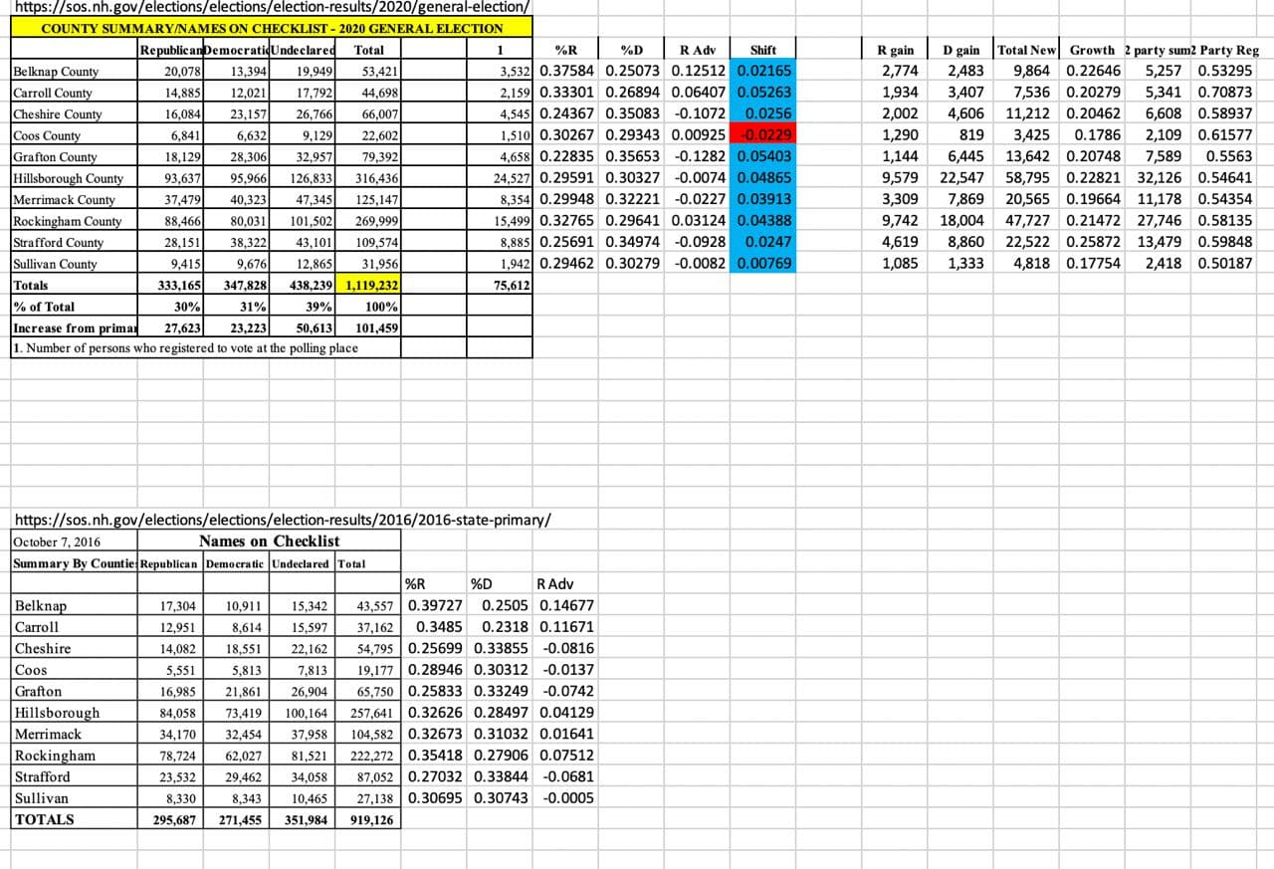Click the '% of Total' row label
This screenshot has height=869, width=1274.
coord(75,307)
